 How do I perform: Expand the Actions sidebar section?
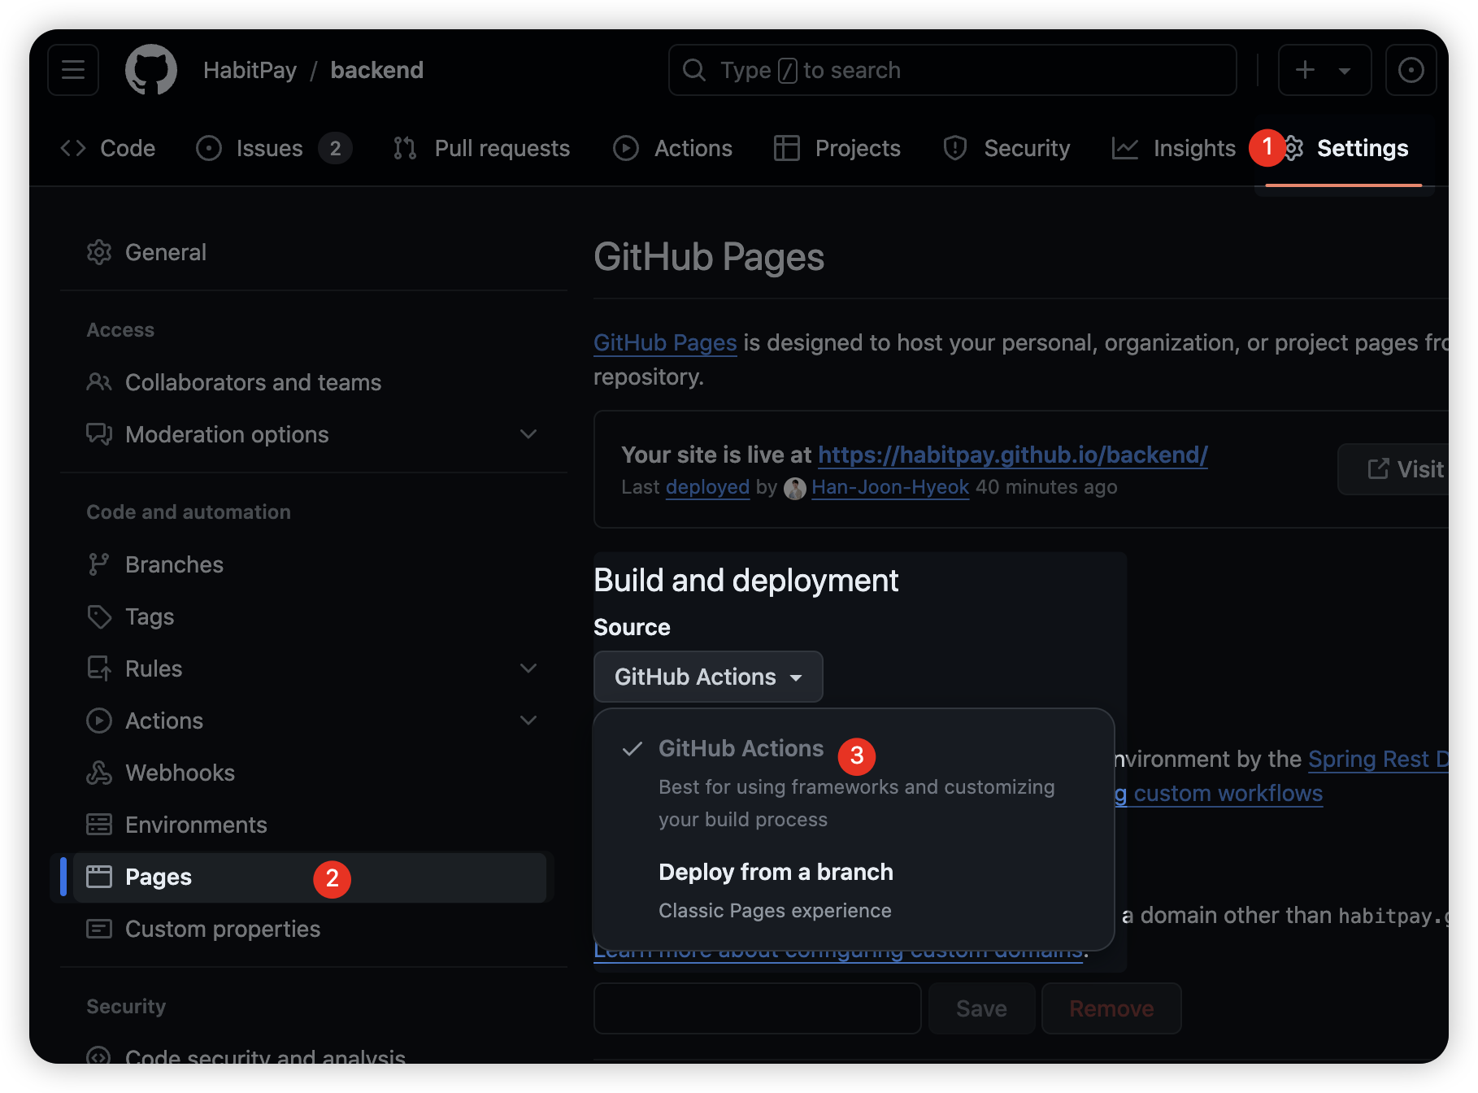point(528,721)
